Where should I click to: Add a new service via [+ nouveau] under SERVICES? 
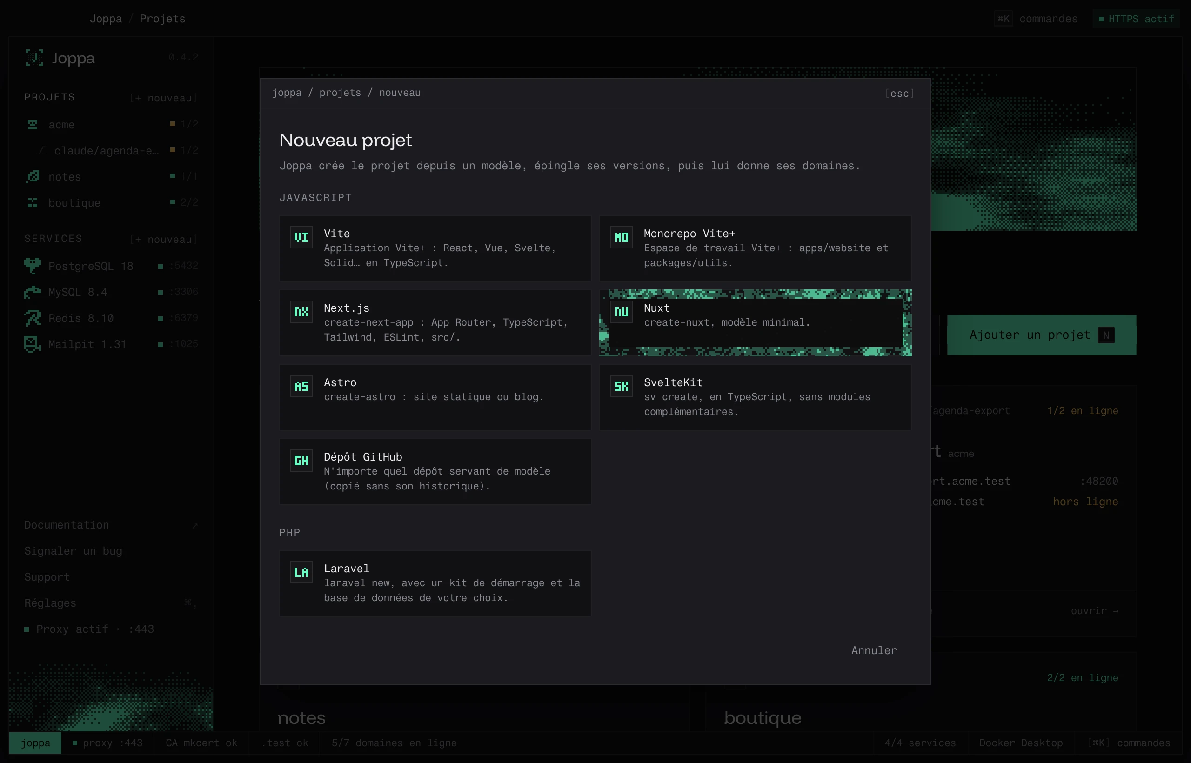coord(163,239)
